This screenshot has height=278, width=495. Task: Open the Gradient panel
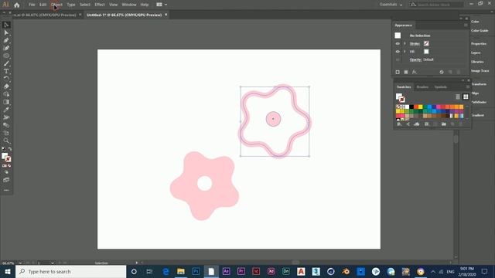point(477,115)
